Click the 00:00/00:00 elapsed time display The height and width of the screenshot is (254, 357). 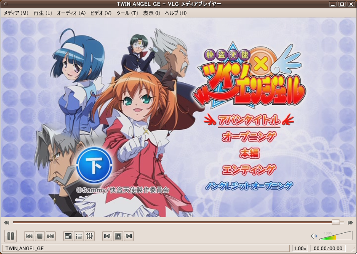[328, 248]
